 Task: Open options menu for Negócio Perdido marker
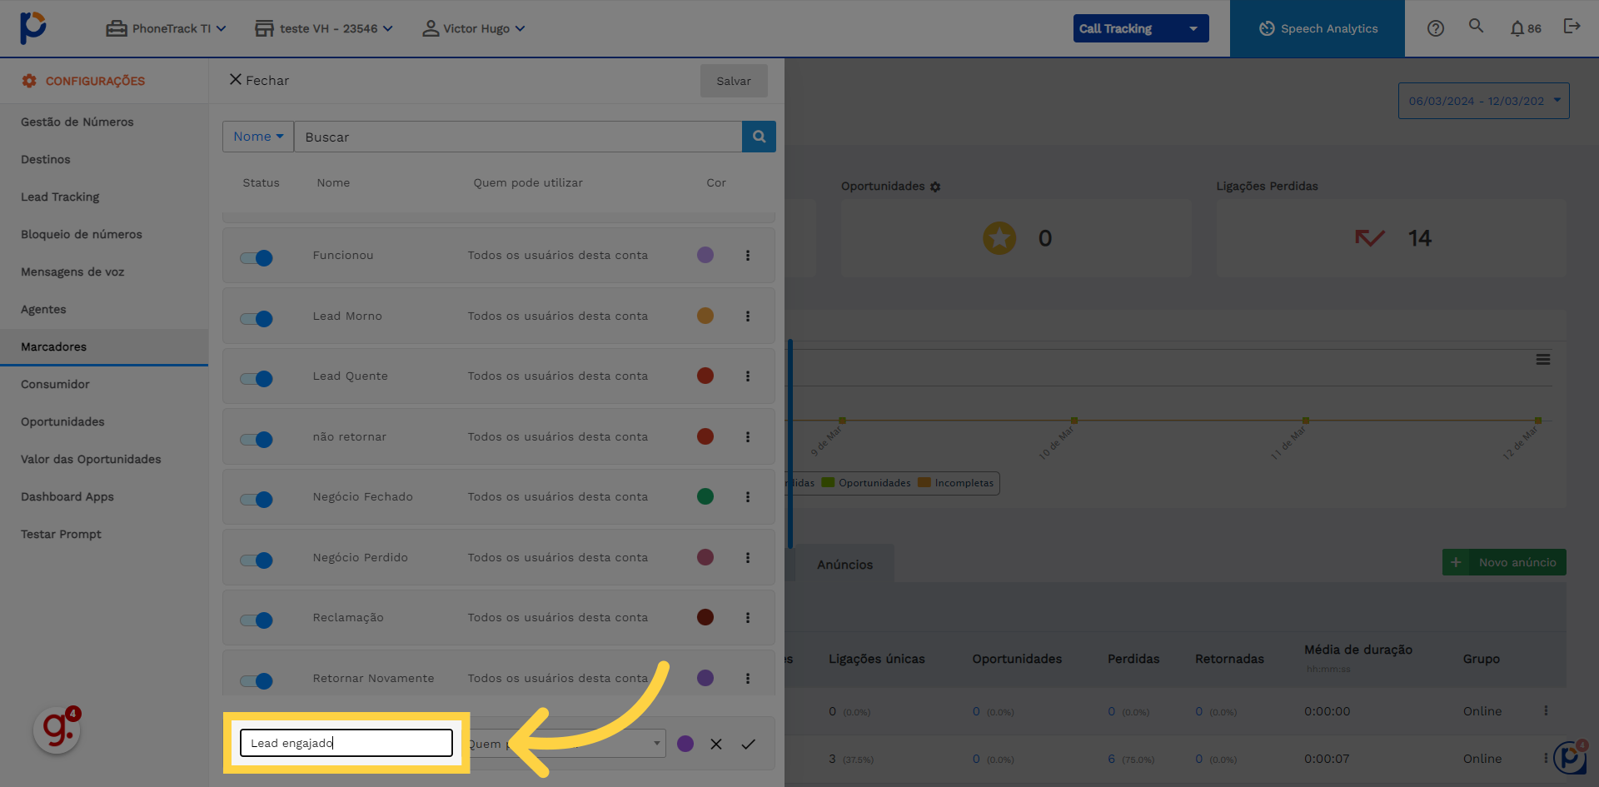coord(748,558)
